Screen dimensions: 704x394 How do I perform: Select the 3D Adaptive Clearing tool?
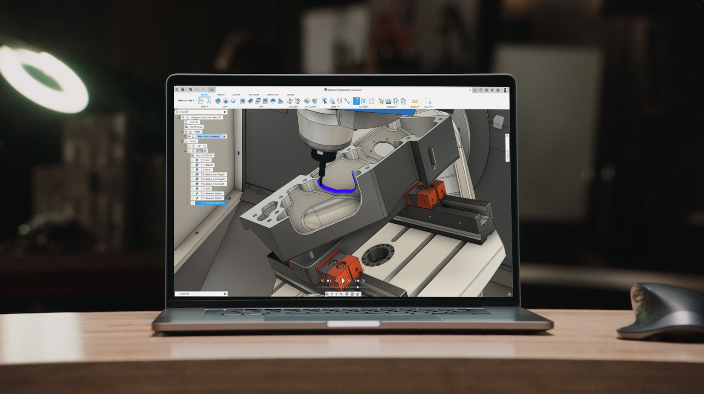(243, 101)
